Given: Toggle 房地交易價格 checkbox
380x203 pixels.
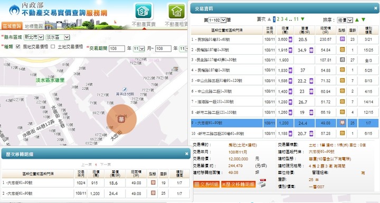Looking at the screenshot, I should 18,47.
